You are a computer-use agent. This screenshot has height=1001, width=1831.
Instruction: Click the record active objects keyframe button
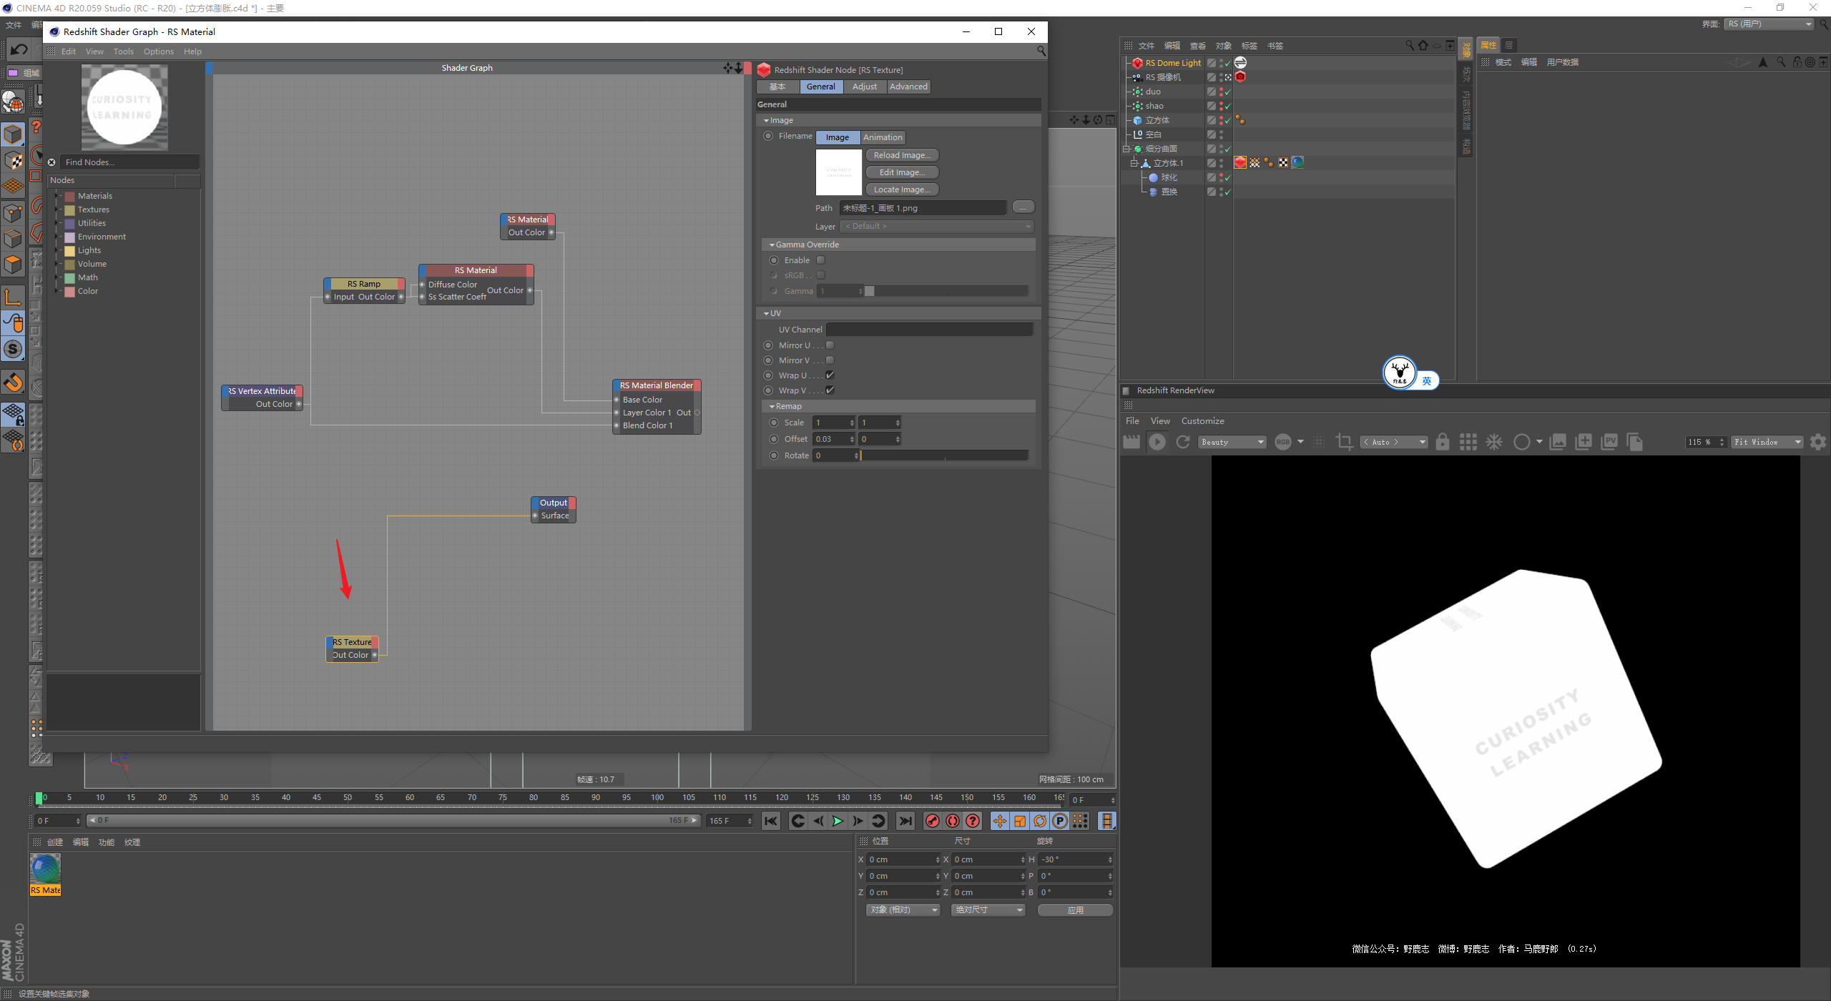pyautogui.click(x=932, y=821)
